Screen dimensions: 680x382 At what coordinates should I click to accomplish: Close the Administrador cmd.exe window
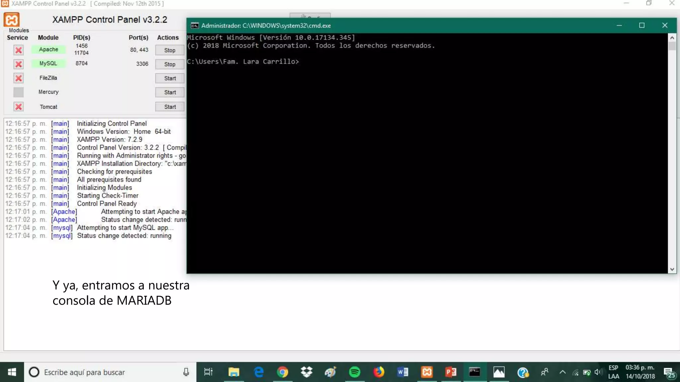click(x=665, y=26)
